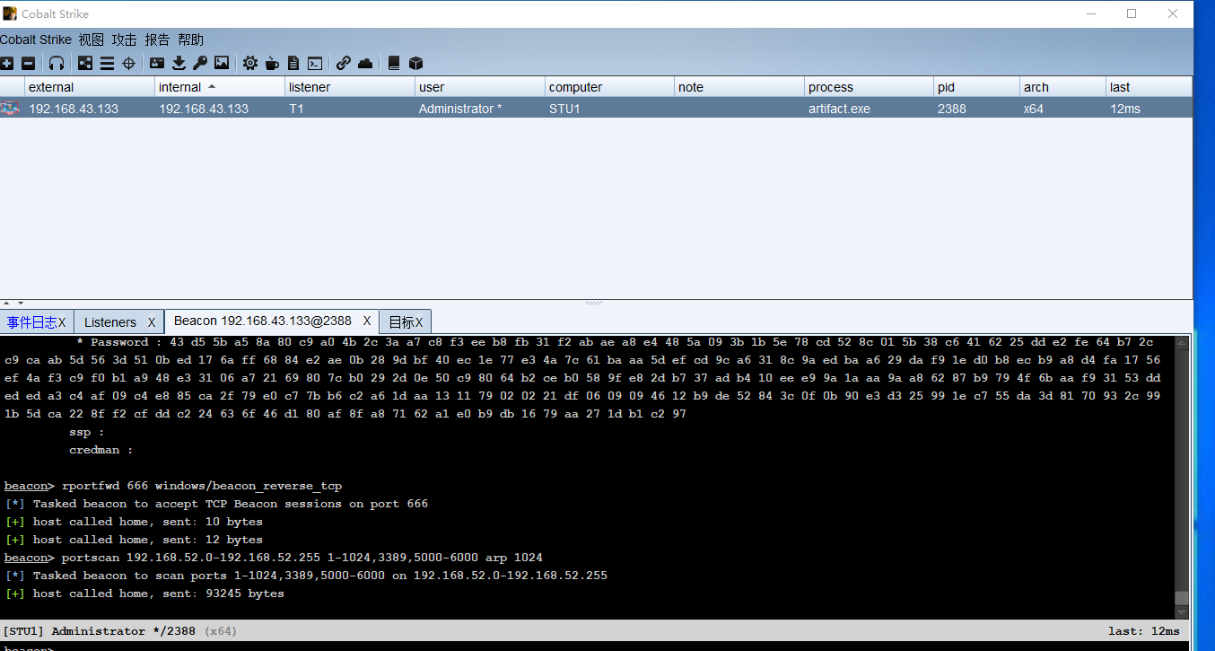Click the terminal scripted web delivery icon

315,63
